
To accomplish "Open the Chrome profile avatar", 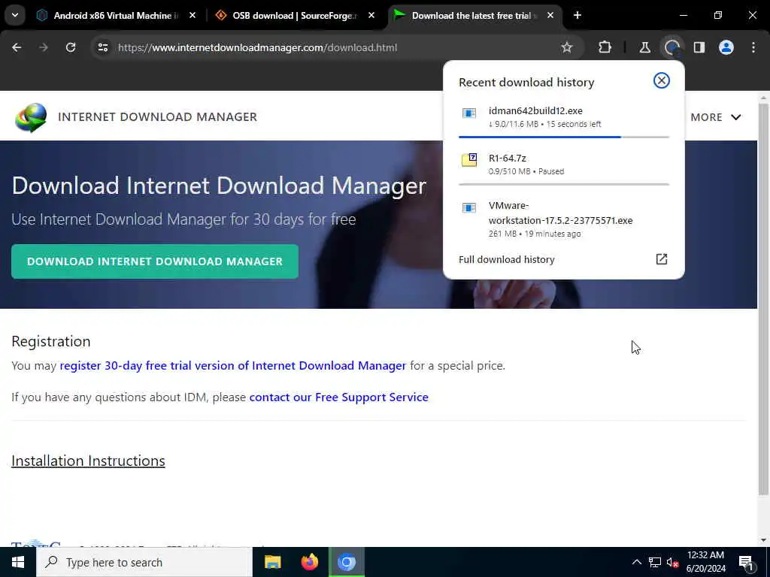I will tap(726, 47).
